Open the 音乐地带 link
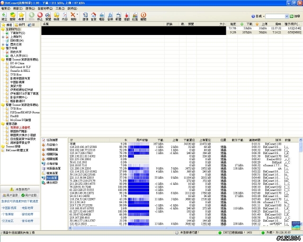Image resolution: width=303 pixels, height=242 pixels. coord(27,221)
